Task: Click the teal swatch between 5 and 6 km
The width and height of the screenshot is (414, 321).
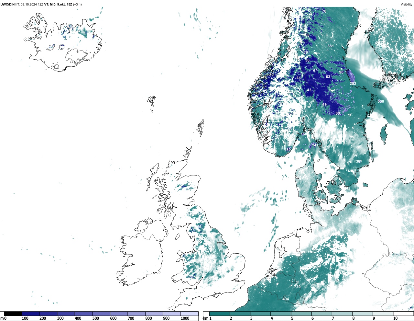Action: (301, 314)
